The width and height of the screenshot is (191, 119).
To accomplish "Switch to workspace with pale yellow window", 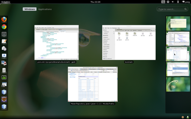I will pyautogui.click(x=178, y=23).
